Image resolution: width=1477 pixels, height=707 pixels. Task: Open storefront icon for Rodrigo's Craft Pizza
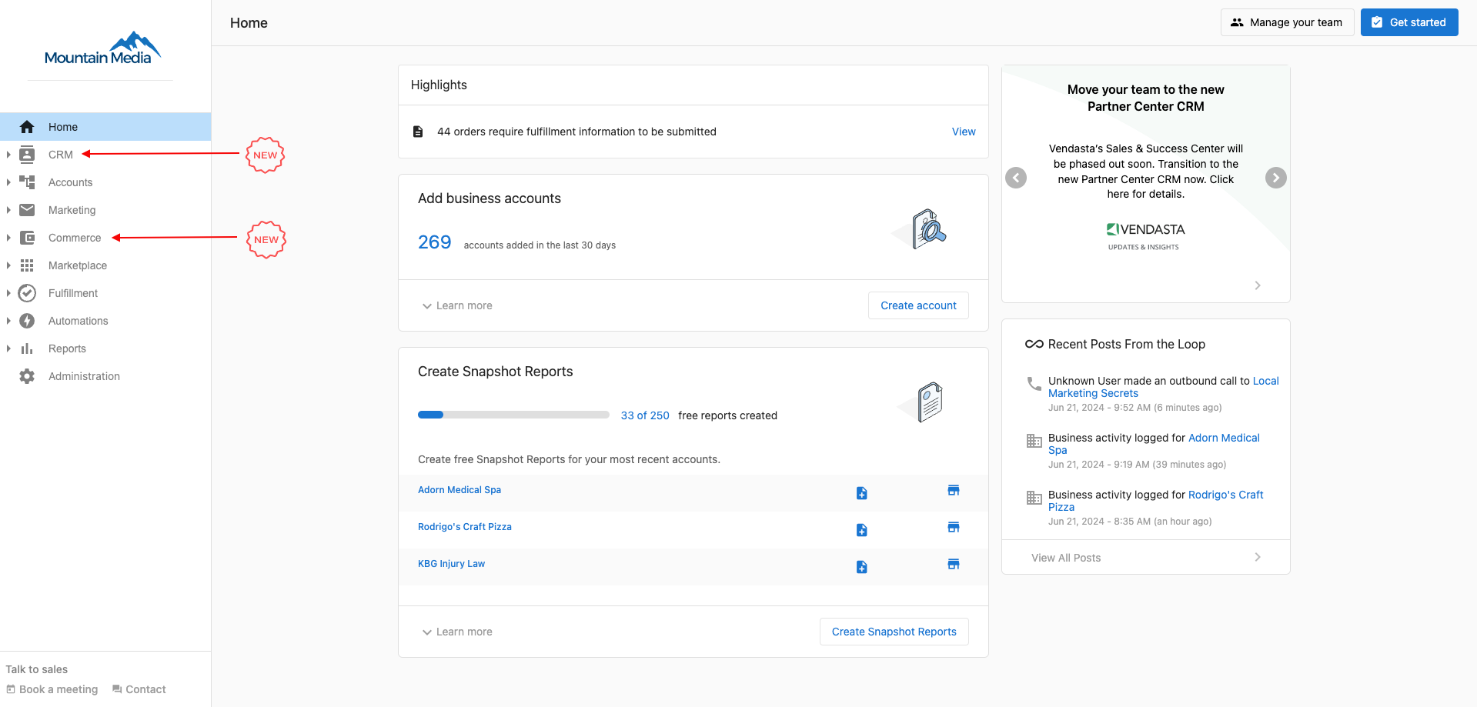pos(954,527)
